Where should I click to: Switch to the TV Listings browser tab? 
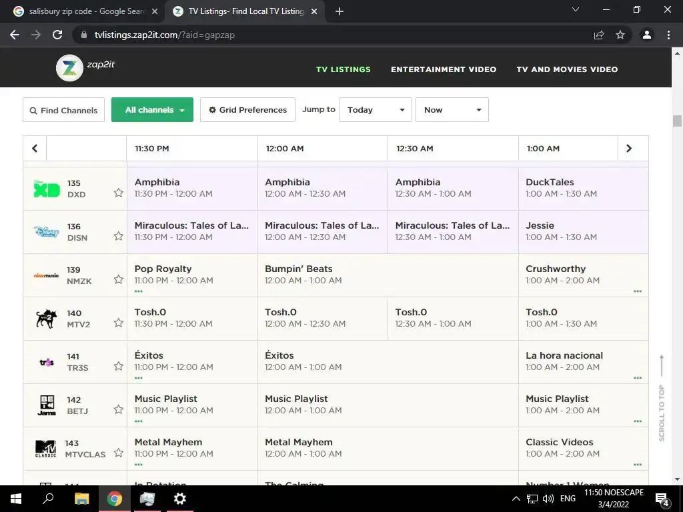click(245, 12)
